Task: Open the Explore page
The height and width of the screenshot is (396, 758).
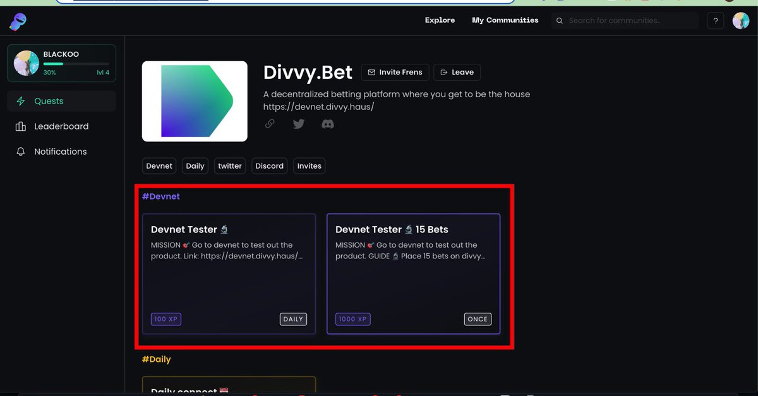Action: [x=440, y=20]
